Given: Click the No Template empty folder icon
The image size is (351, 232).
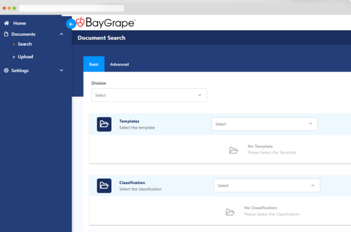Looking at the screenshot, I should [x=233, y=150].
